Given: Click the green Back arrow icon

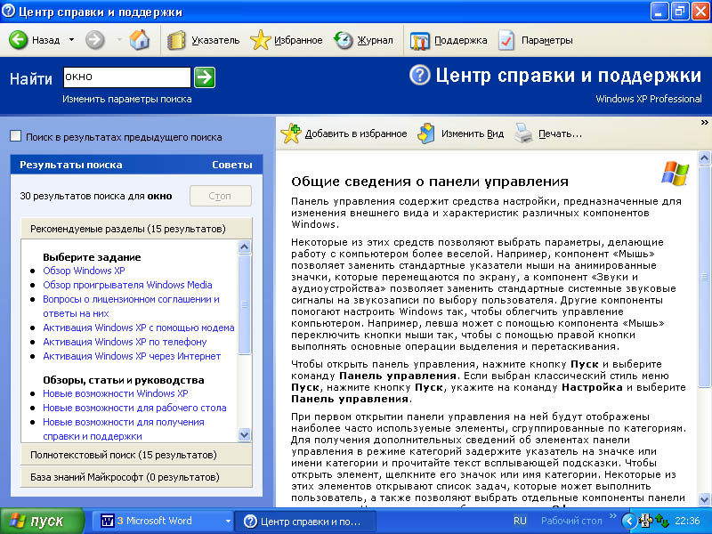Looking at the screenshot, I should (18, 40).
